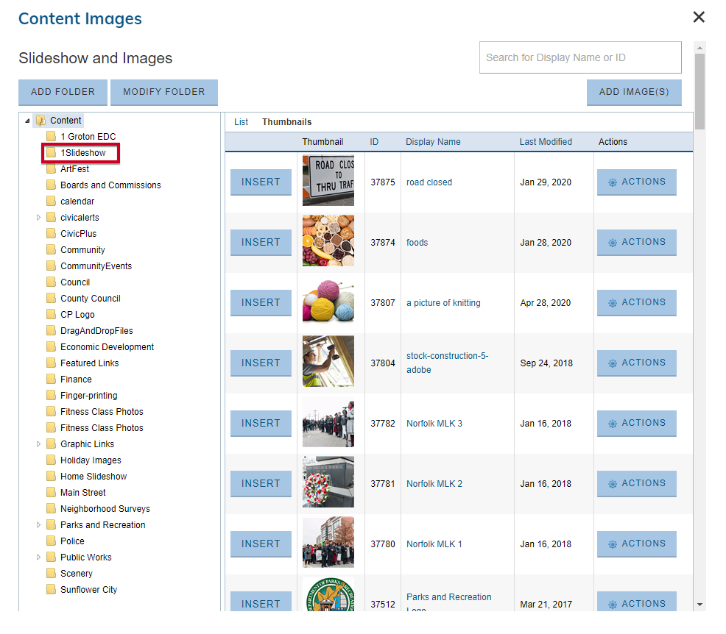Viewport: 726px width, 634px height.
Task: Click the Add Image(s) button
Action: point(634,92)
